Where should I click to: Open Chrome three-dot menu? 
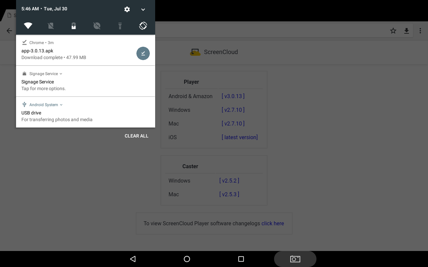point(420,31)
